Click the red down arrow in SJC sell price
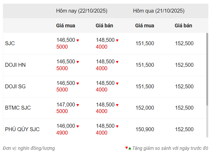Screen dimensions: 211x158 point(117,40)
